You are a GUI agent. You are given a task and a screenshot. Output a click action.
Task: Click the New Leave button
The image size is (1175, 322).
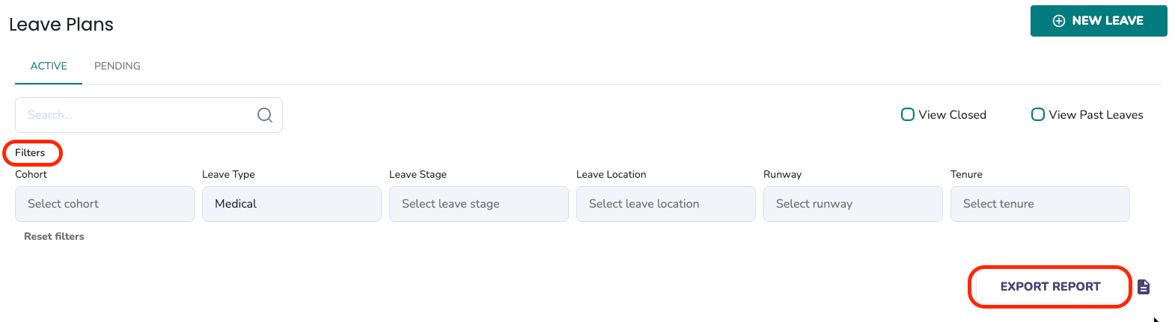tap(1099, 21)
